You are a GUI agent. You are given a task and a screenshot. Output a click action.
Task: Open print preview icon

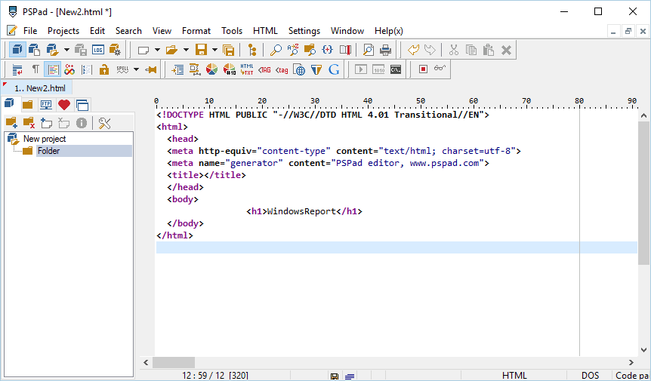tap(369, 50)
